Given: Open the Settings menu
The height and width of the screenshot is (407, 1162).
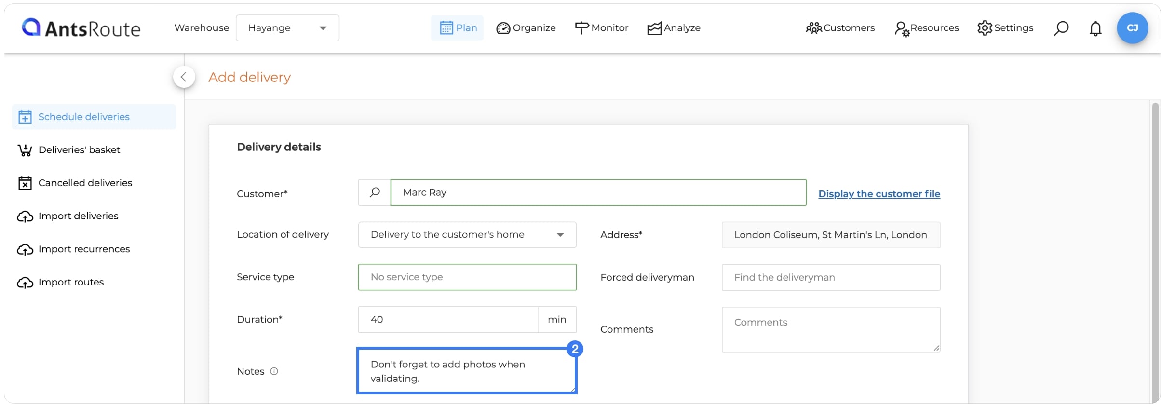Looking at the screenshot, I should pos(1005,28).
